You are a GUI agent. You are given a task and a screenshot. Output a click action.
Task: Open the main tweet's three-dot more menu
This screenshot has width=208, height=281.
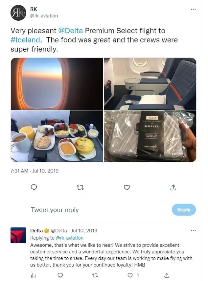193,9
